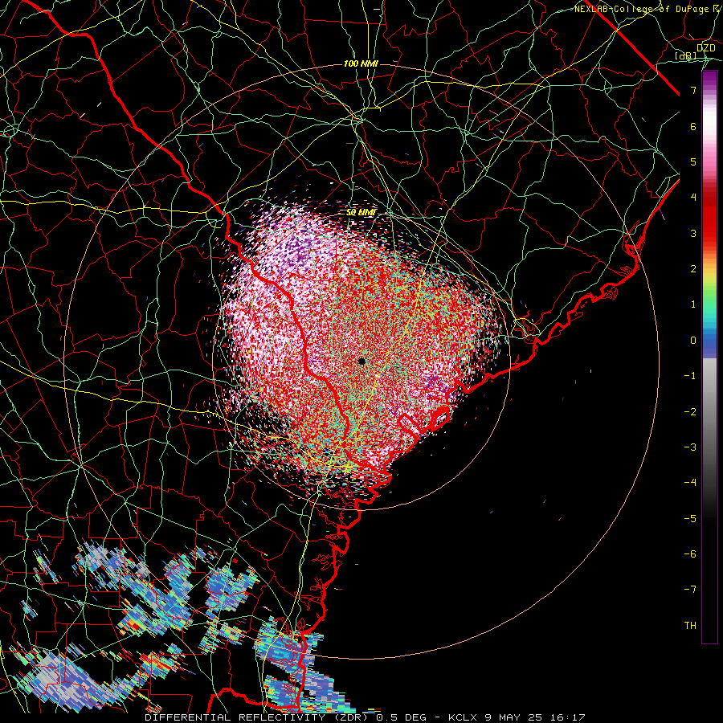Click the -3 value on the color scale

(690, 447)
